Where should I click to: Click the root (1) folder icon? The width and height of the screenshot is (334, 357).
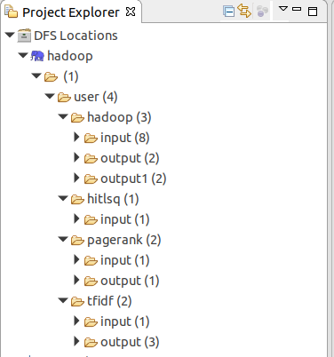coord(51,77)
